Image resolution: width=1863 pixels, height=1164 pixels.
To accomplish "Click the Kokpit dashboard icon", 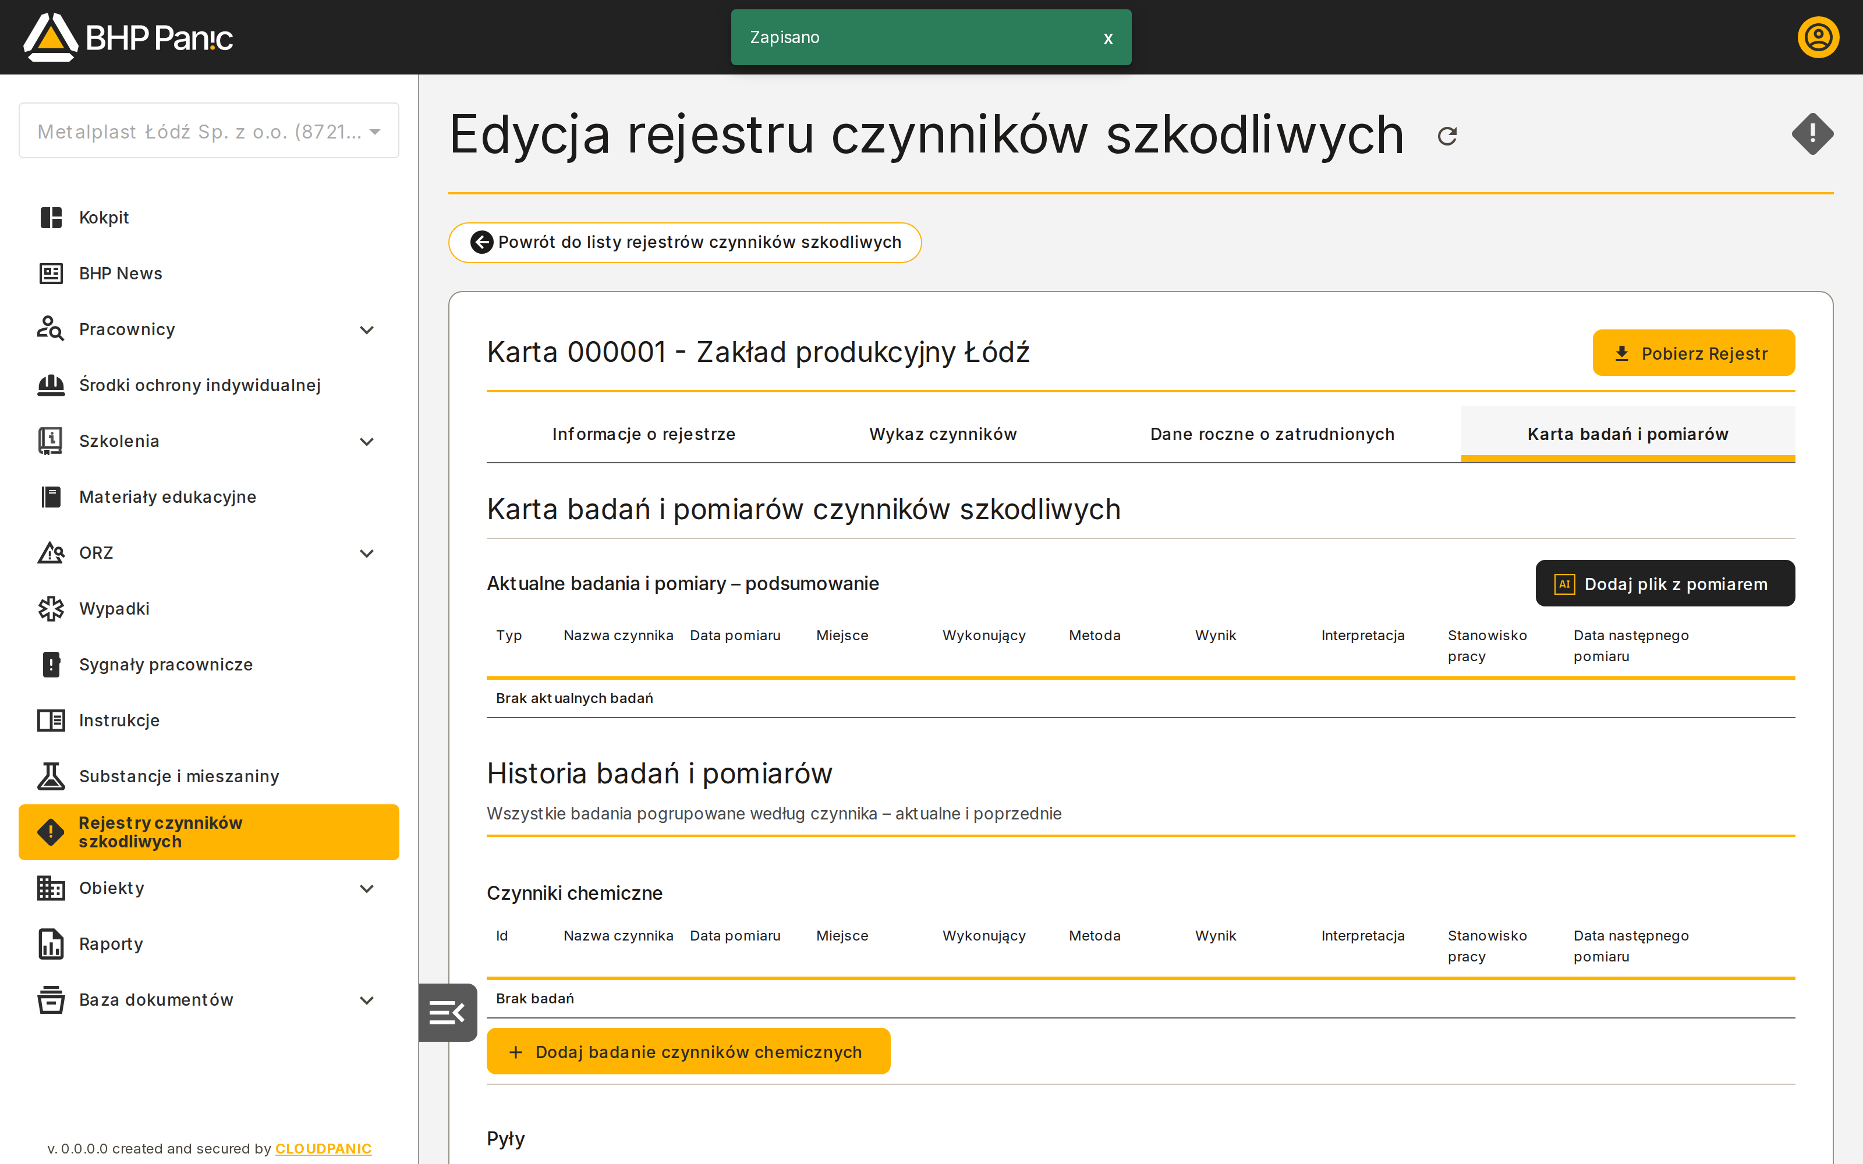I will point(51,218).
